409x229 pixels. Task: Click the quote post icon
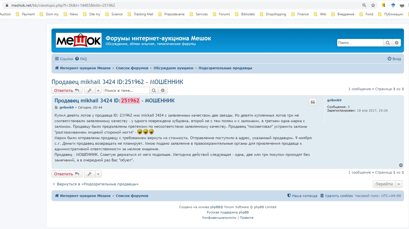pos(313,102)
